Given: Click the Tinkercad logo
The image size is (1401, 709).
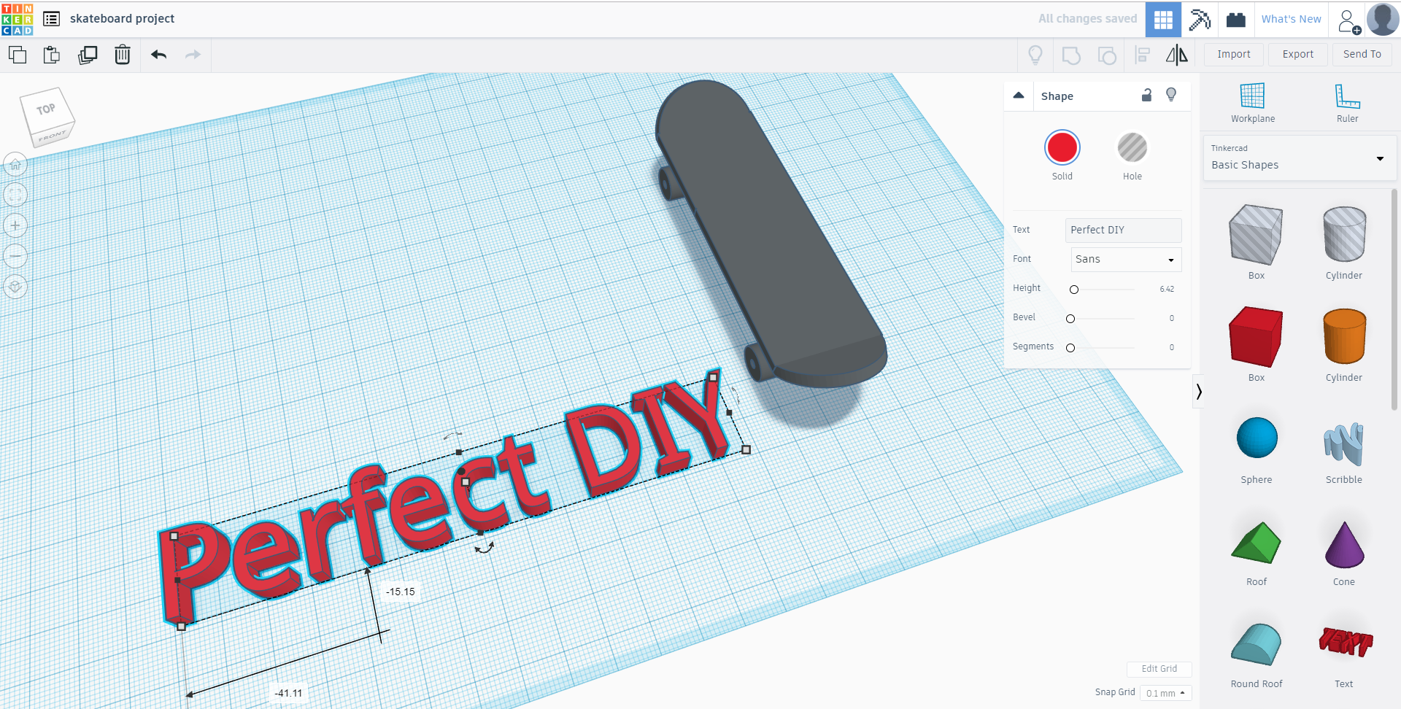Looking at the screenshot, I should (18, 19).
